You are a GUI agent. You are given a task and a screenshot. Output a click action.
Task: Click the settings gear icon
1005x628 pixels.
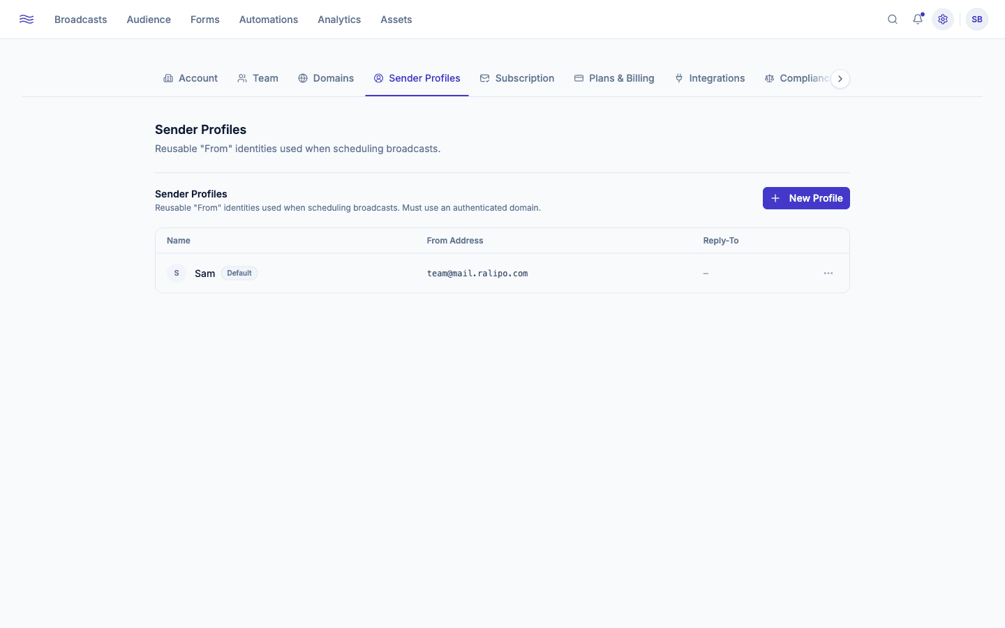click(943, 20)
